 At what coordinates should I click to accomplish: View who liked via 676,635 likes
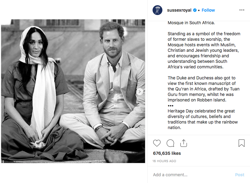click(167, 153)
